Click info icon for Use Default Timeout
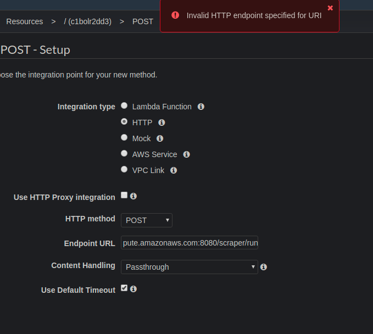The image size is (373, 334). tap(133, 288)
